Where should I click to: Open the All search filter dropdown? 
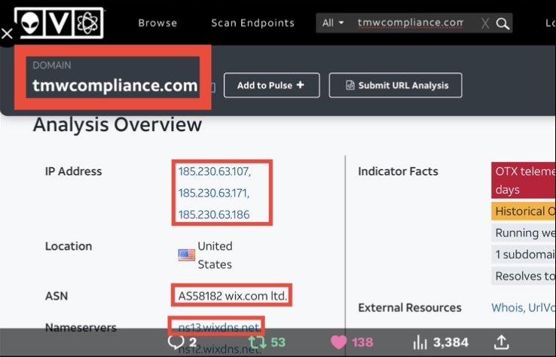click(x=332, y=23)
